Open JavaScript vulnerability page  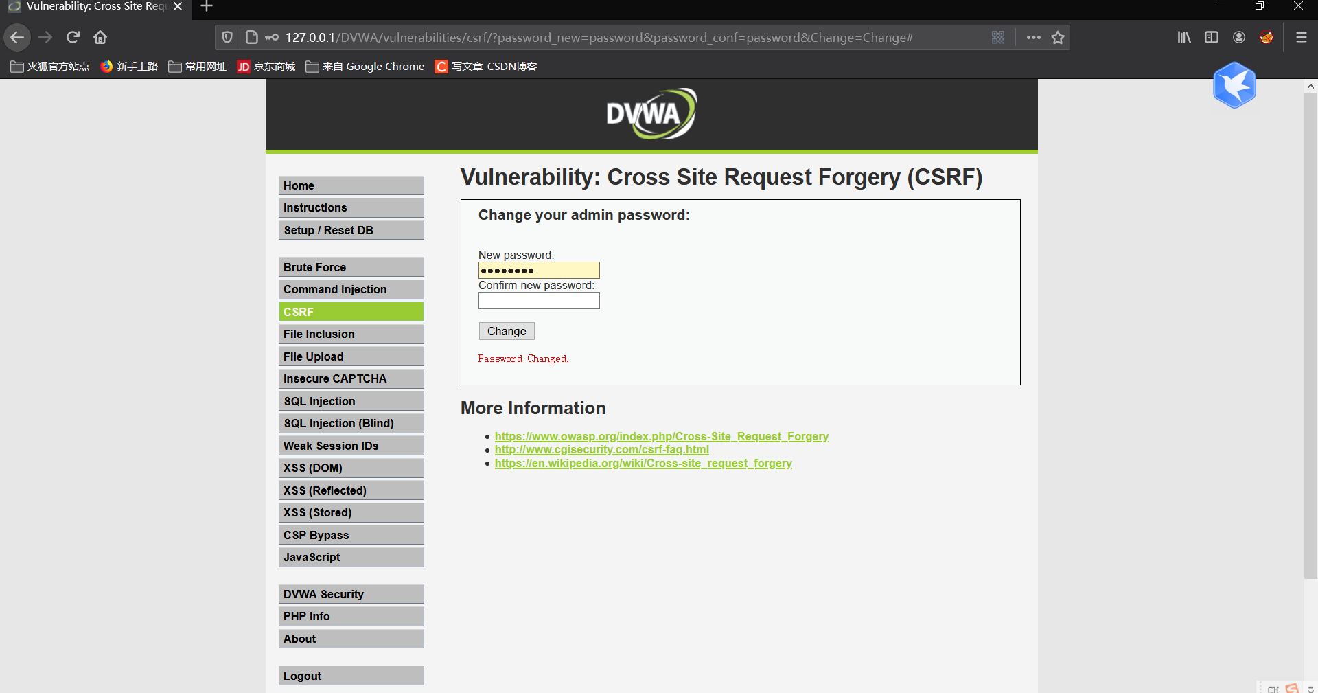[351, 557]
